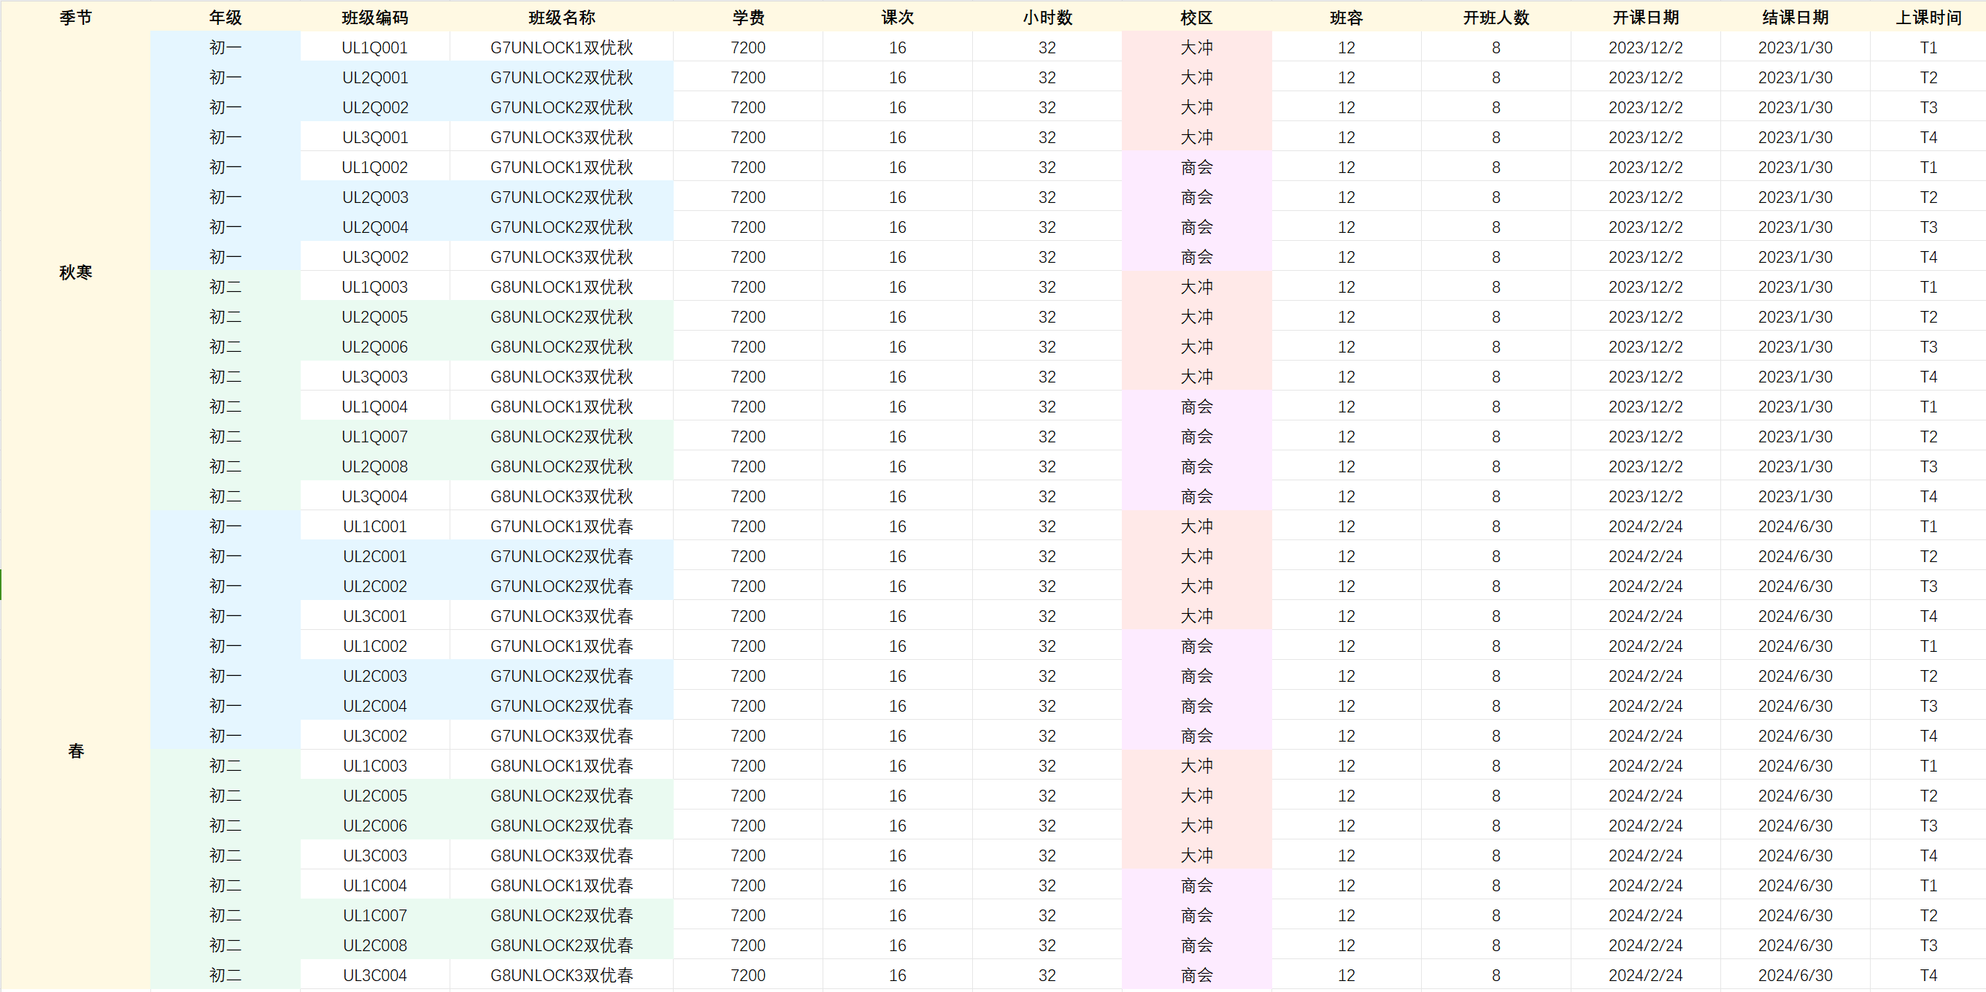Click class name in the UL1C001 row
This screenshot has height=992, width=1986.
561,526
